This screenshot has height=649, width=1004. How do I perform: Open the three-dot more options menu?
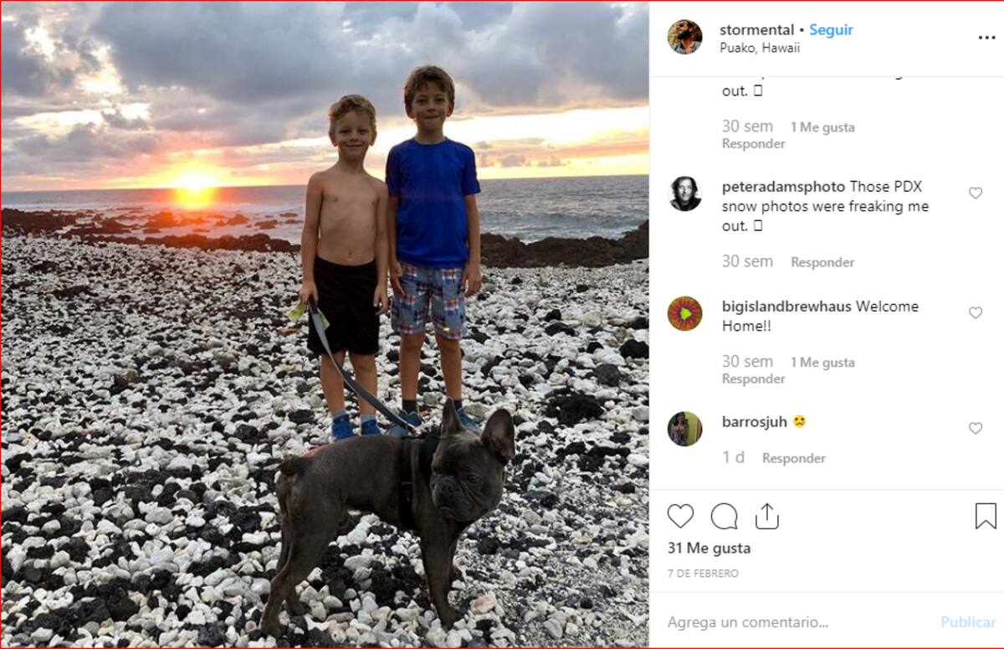pyautogui.click(x=986, y=38)
